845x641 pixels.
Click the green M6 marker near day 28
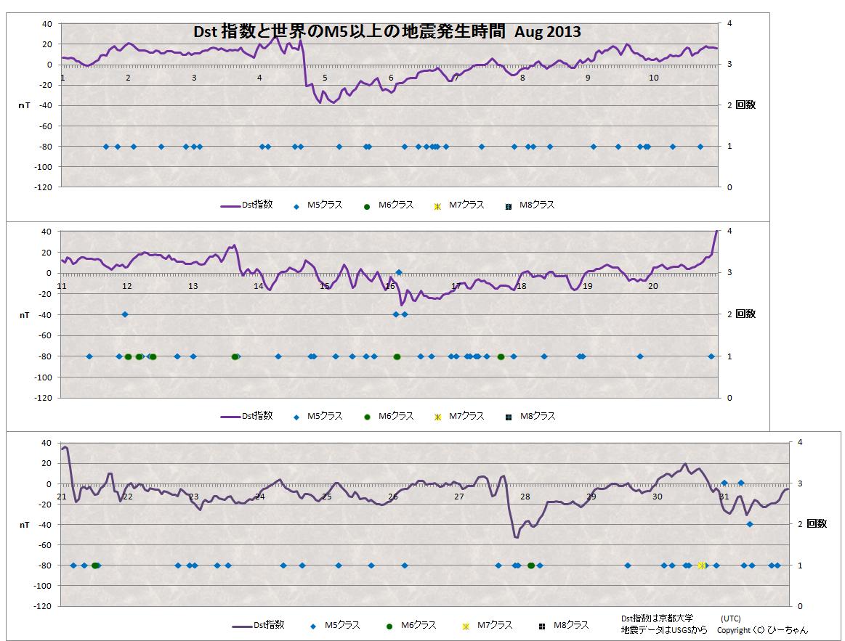click(x=531, y=566)
